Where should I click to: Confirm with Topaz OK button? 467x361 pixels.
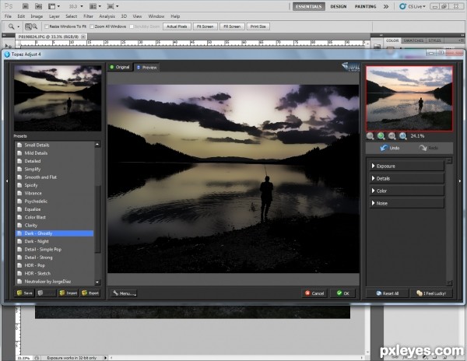(343, 293)
